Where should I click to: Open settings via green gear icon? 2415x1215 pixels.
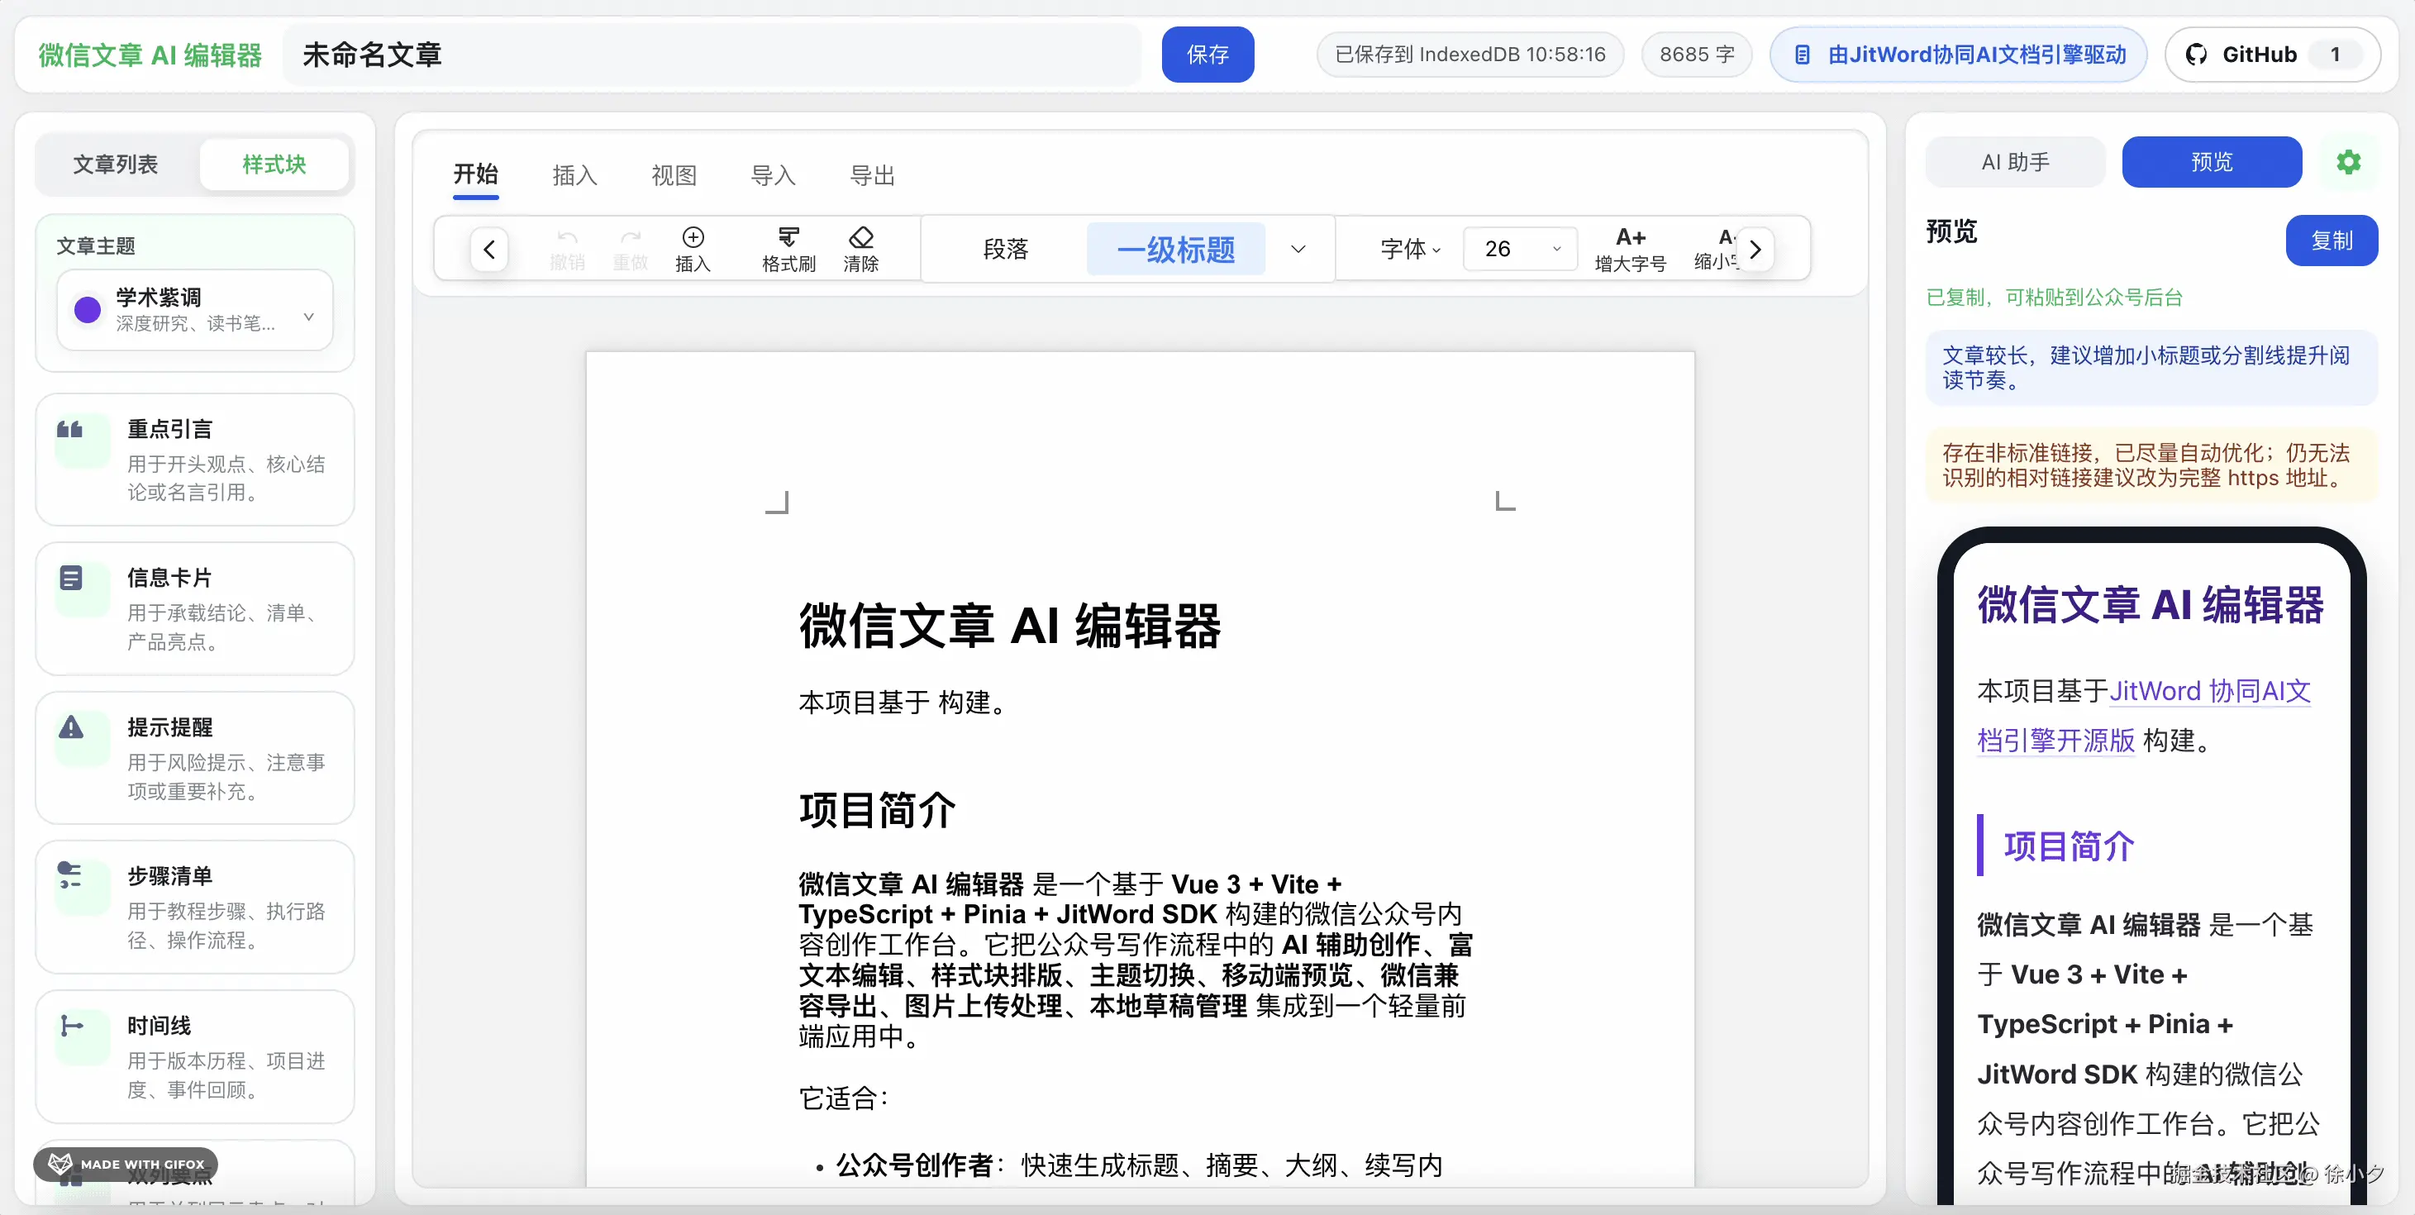[2347, 162]
